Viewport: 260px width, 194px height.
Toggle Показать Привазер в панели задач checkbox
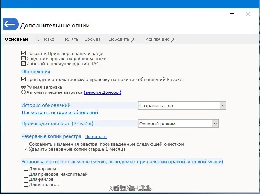[x=23, y=53]
